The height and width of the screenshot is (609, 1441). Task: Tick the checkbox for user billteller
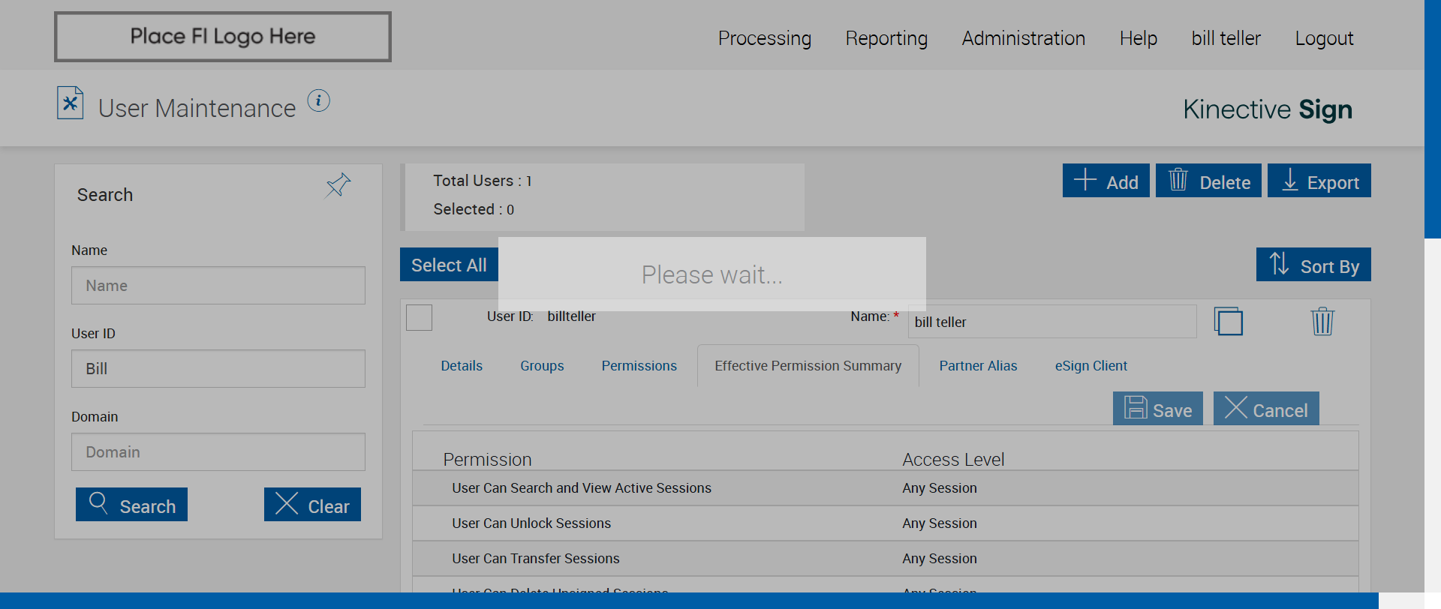point(419,317)
